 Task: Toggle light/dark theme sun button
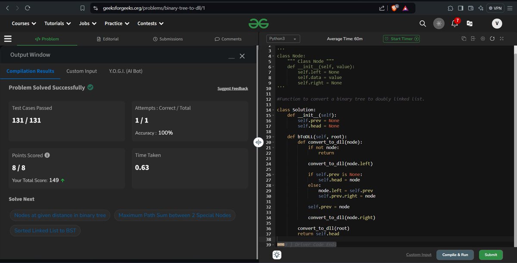(439, 24)
